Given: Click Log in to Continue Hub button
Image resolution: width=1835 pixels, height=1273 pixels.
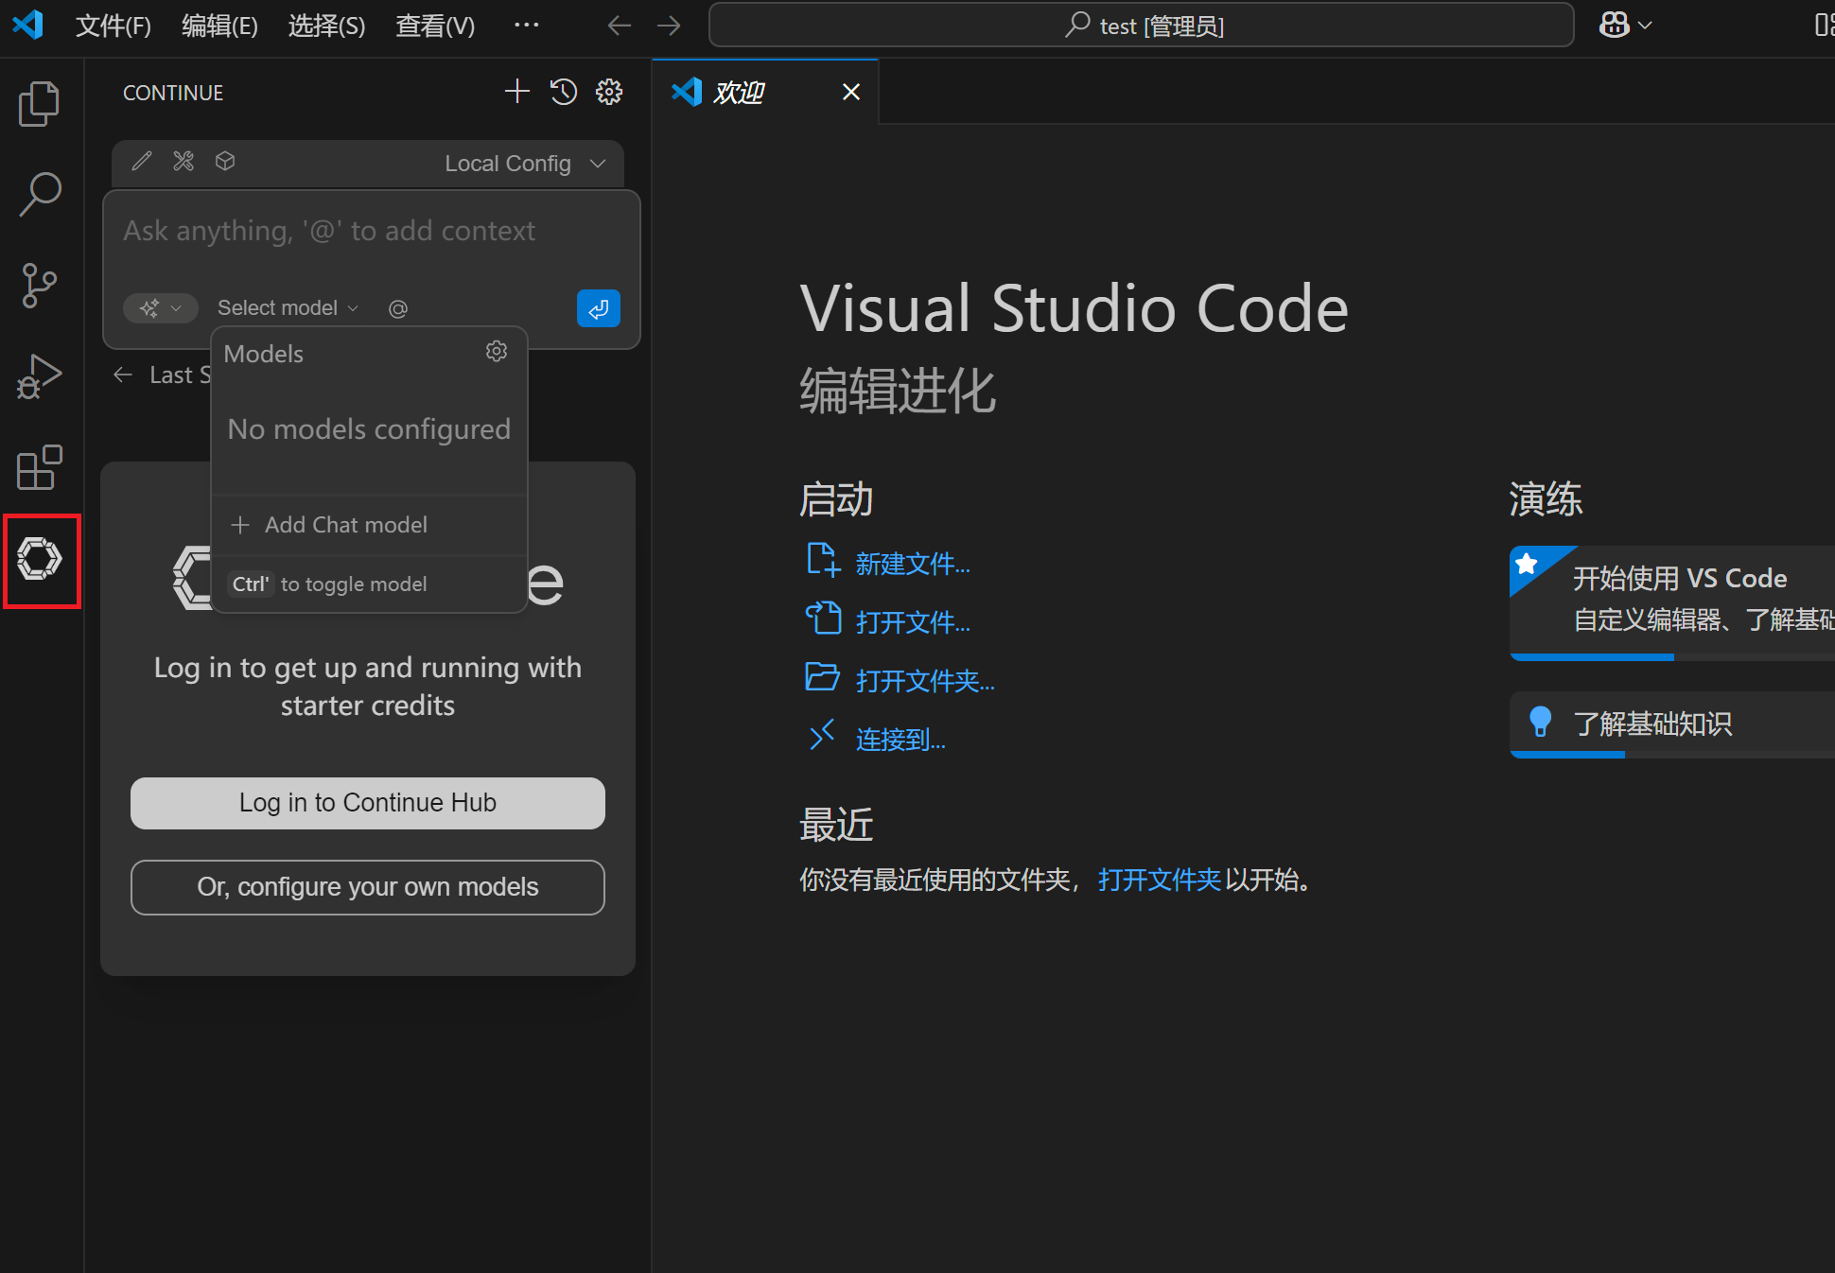Looking at the screenshot, I should [367, 803].
